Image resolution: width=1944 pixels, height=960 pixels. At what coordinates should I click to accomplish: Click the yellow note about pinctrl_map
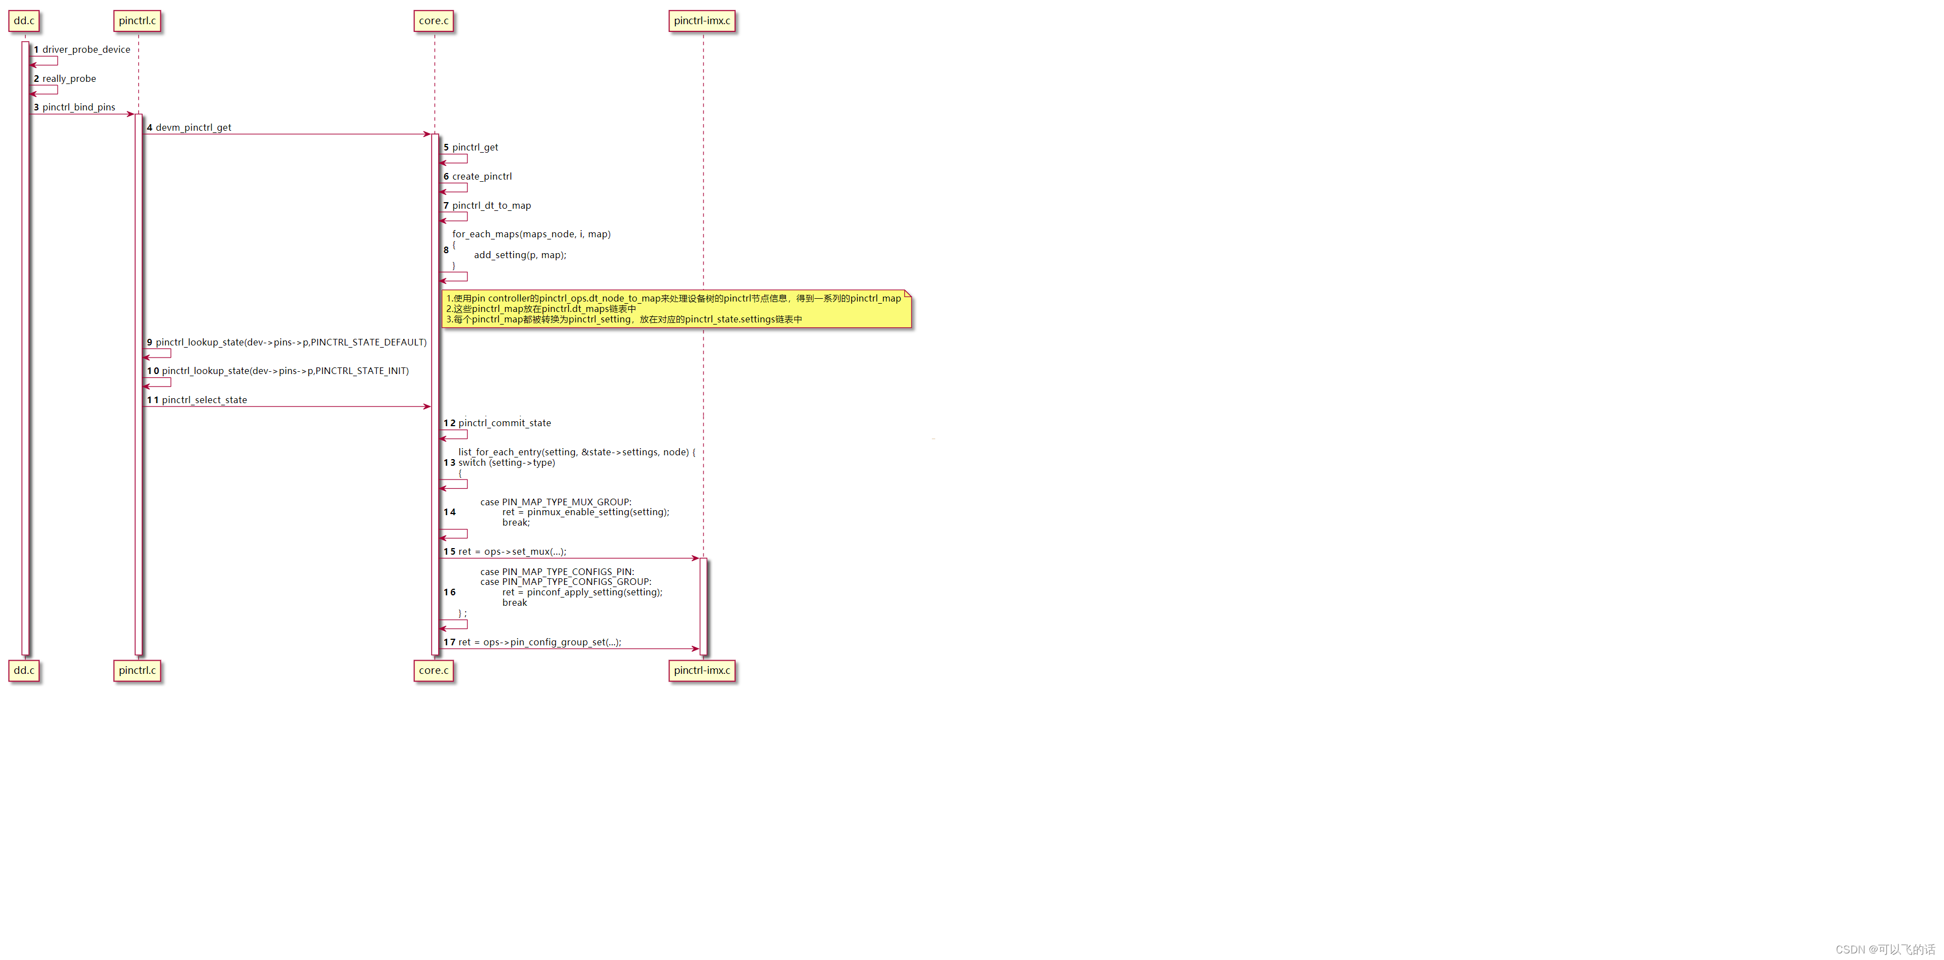click(677, 309)
